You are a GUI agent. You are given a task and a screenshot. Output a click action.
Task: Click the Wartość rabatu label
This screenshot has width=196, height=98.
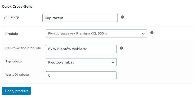[17, 75]
